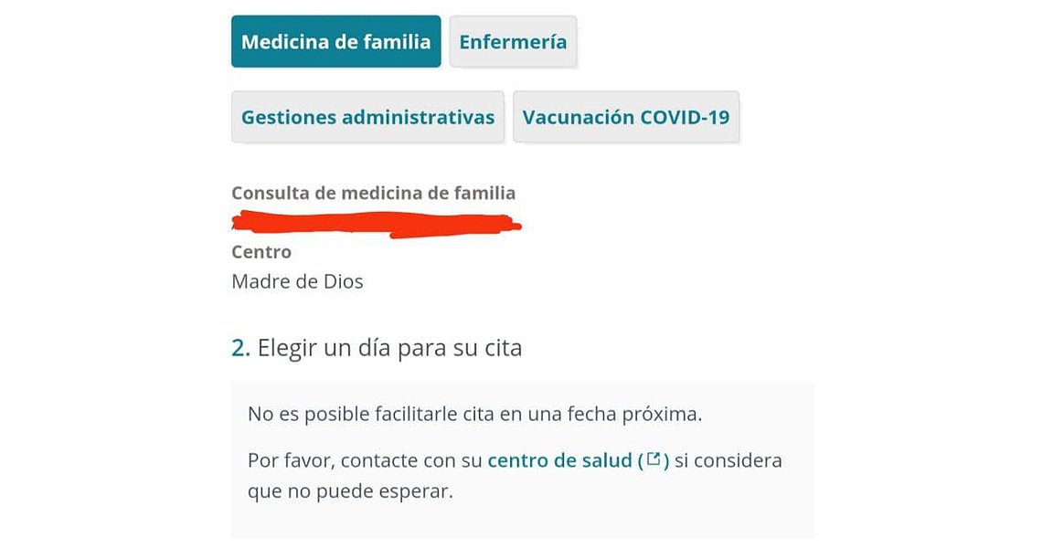Follow the centro de salud link
Screen dimensions: 1042x548
(x=559, y=459)
